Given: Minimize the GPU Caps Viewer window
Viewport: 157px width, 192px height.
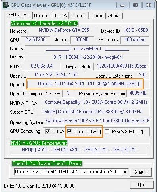Looking at the screenshot, I should click(x=122, y=5).
